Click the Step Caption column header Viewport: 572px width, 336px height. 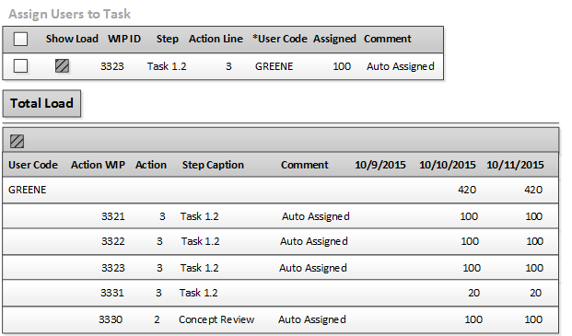point(213,165)
